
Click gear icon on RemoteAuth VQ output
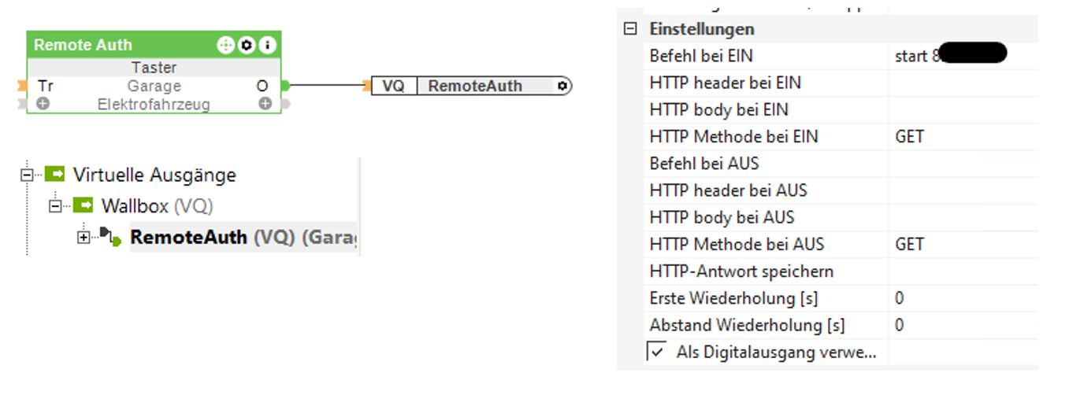click(562, 86)
